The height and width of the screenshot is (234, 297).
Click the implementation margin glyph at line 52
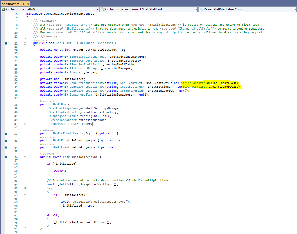(x=7, y=134)
